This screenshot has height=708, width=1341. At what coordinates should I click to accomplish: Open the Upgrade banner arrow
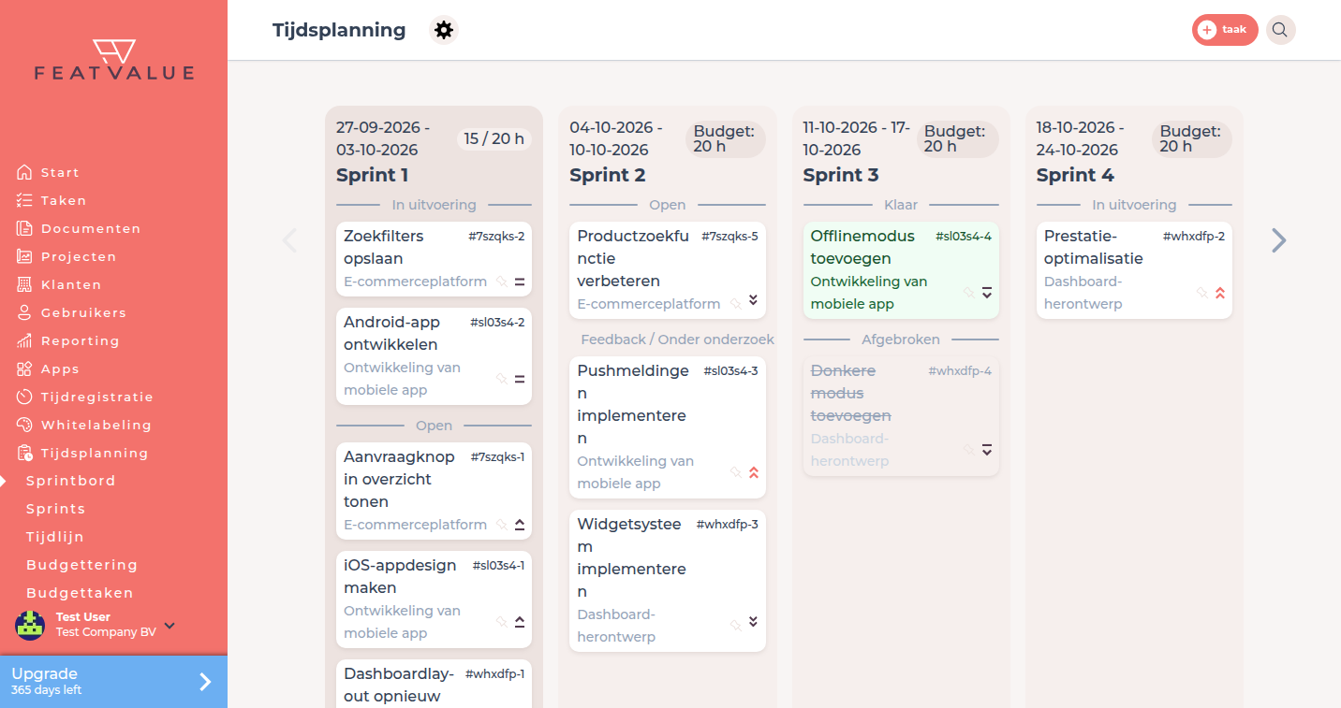click(205, 682)
